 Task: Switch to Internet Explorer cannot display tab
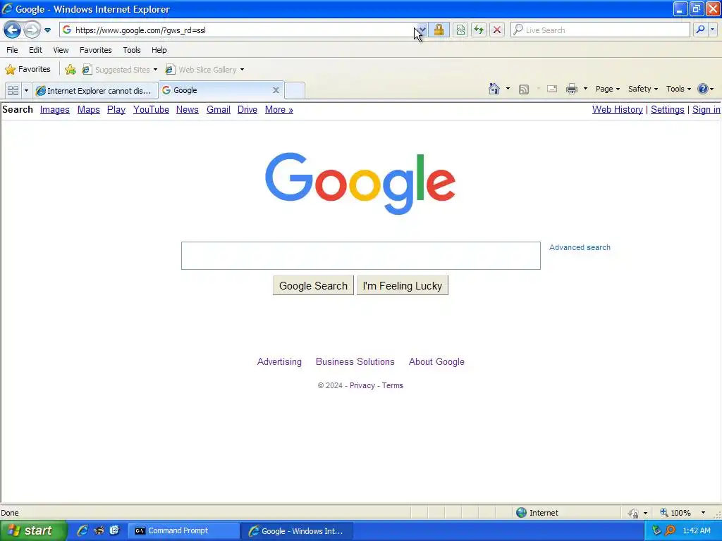pyautogui.click(x=95, y=91)
